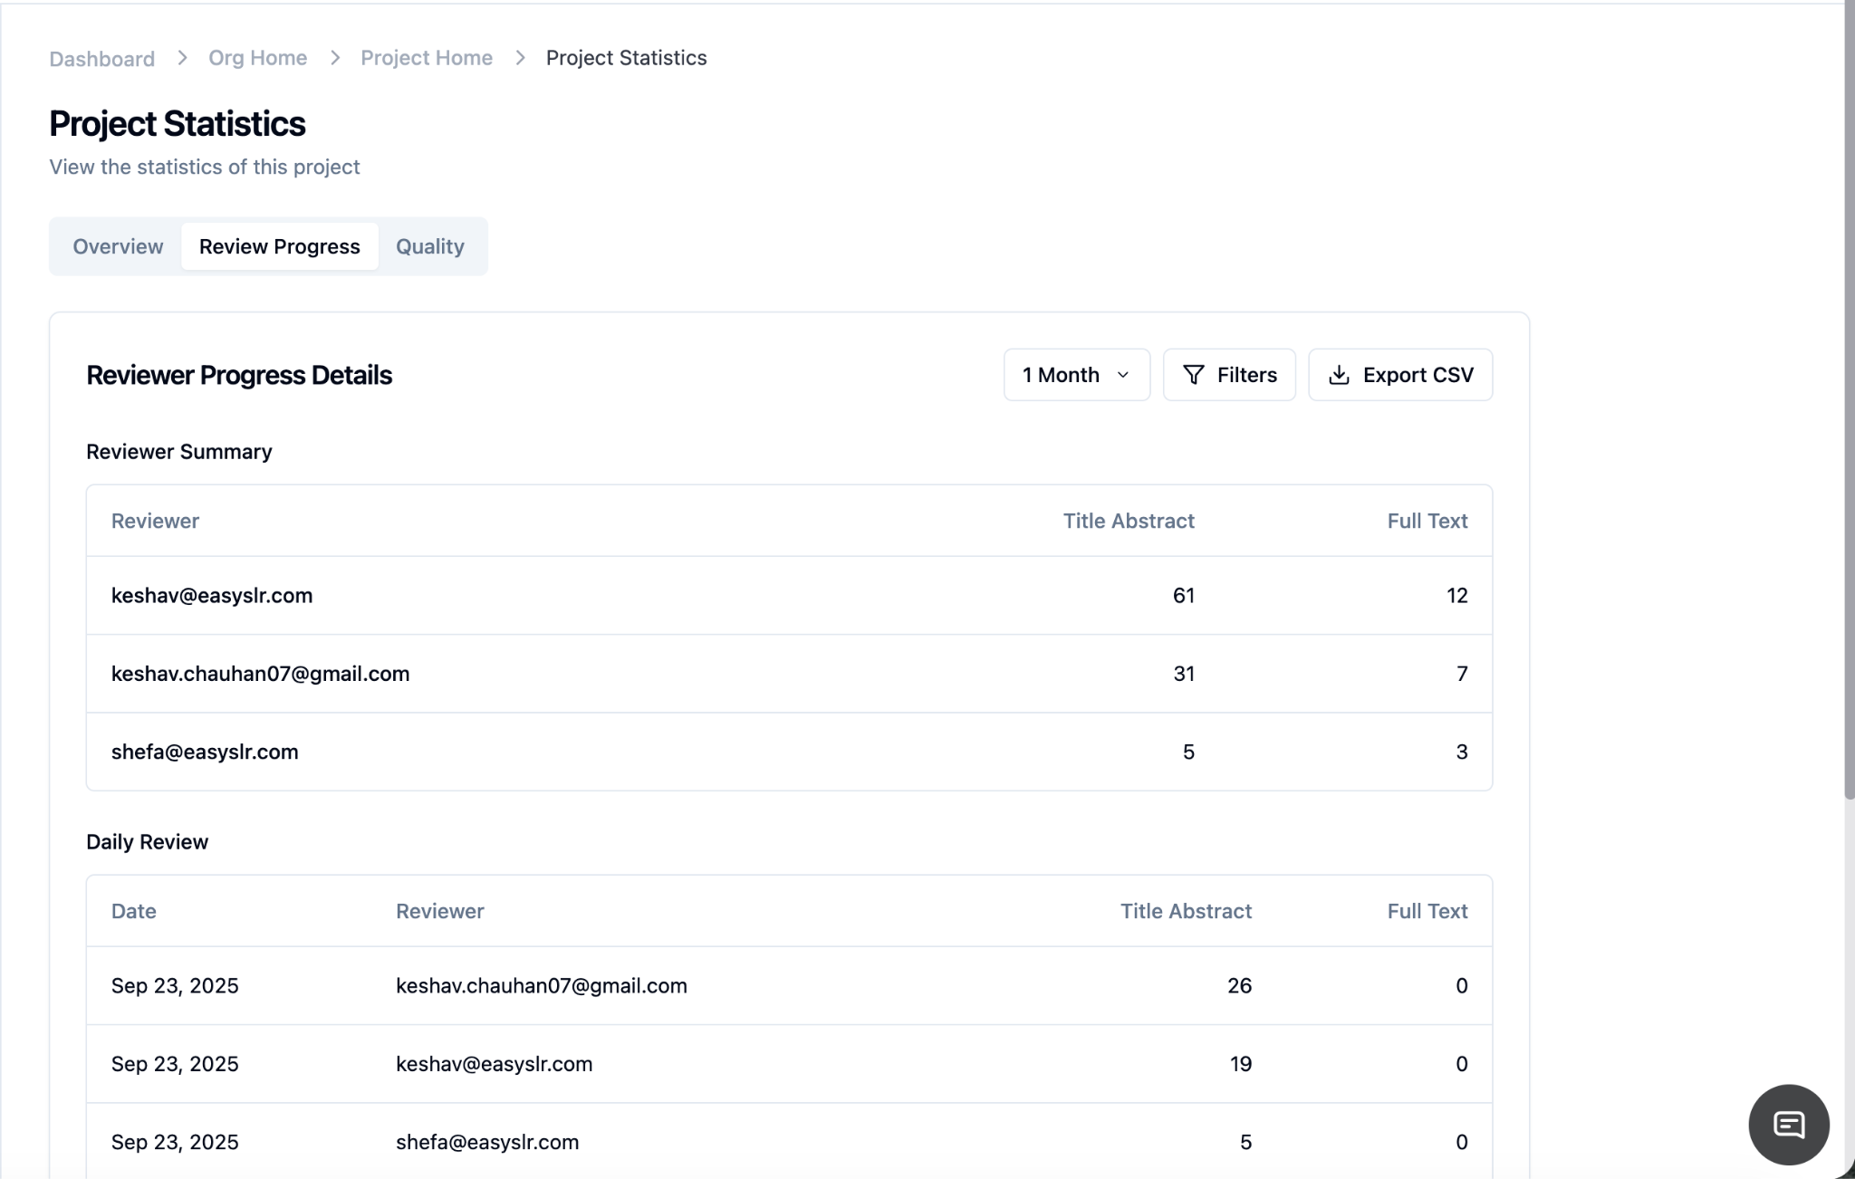Click Title Abstract header in Reviewer Summary
The width and height of the screenshot is (1855, 1179).
coord(1128,521)
